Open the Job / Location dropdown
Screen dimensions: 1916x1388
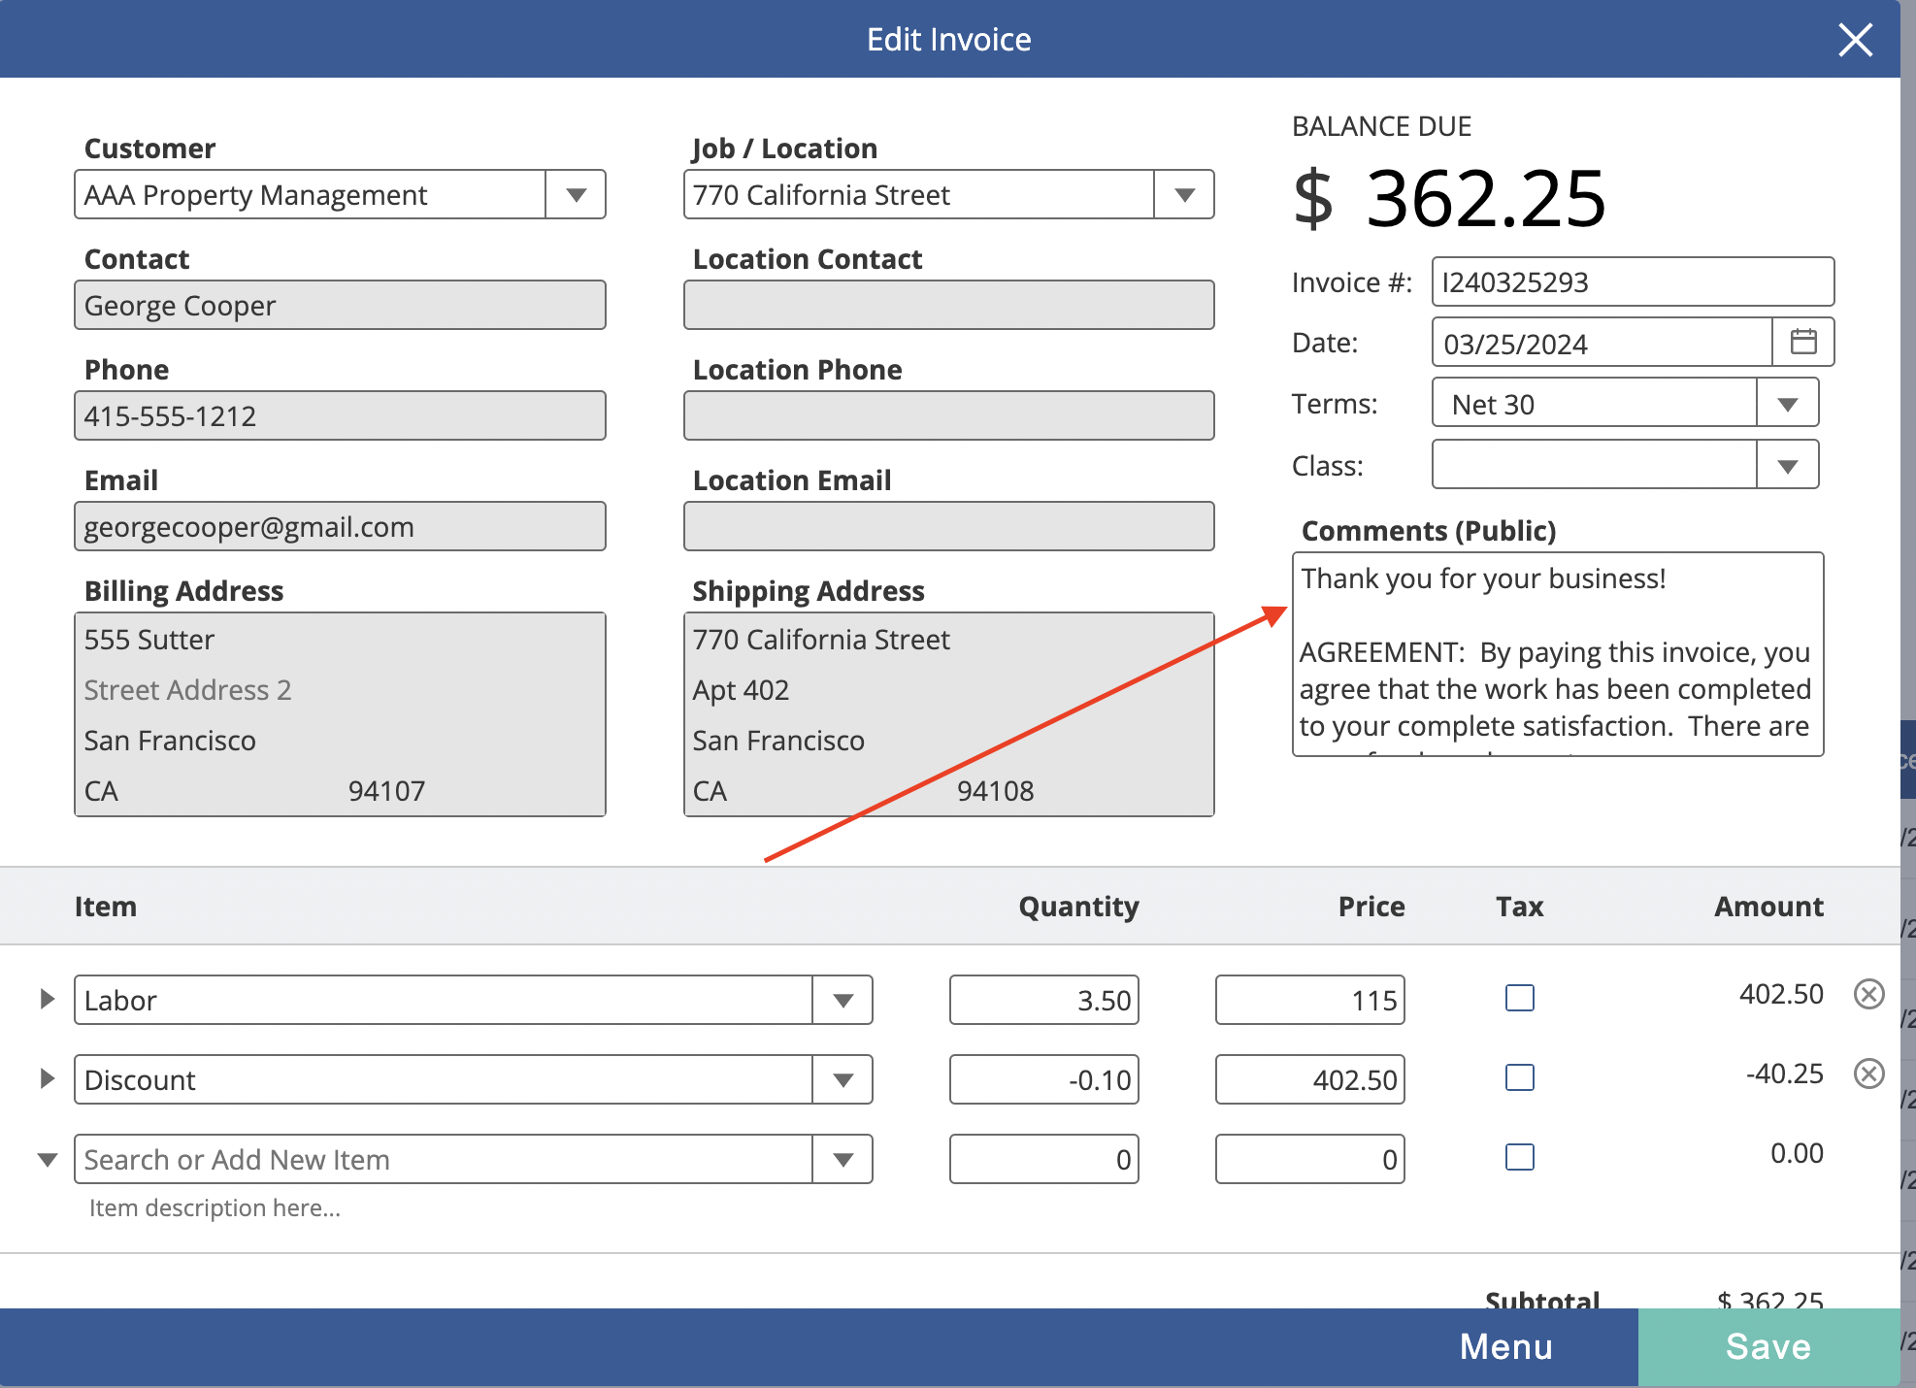click(1184, 195)
